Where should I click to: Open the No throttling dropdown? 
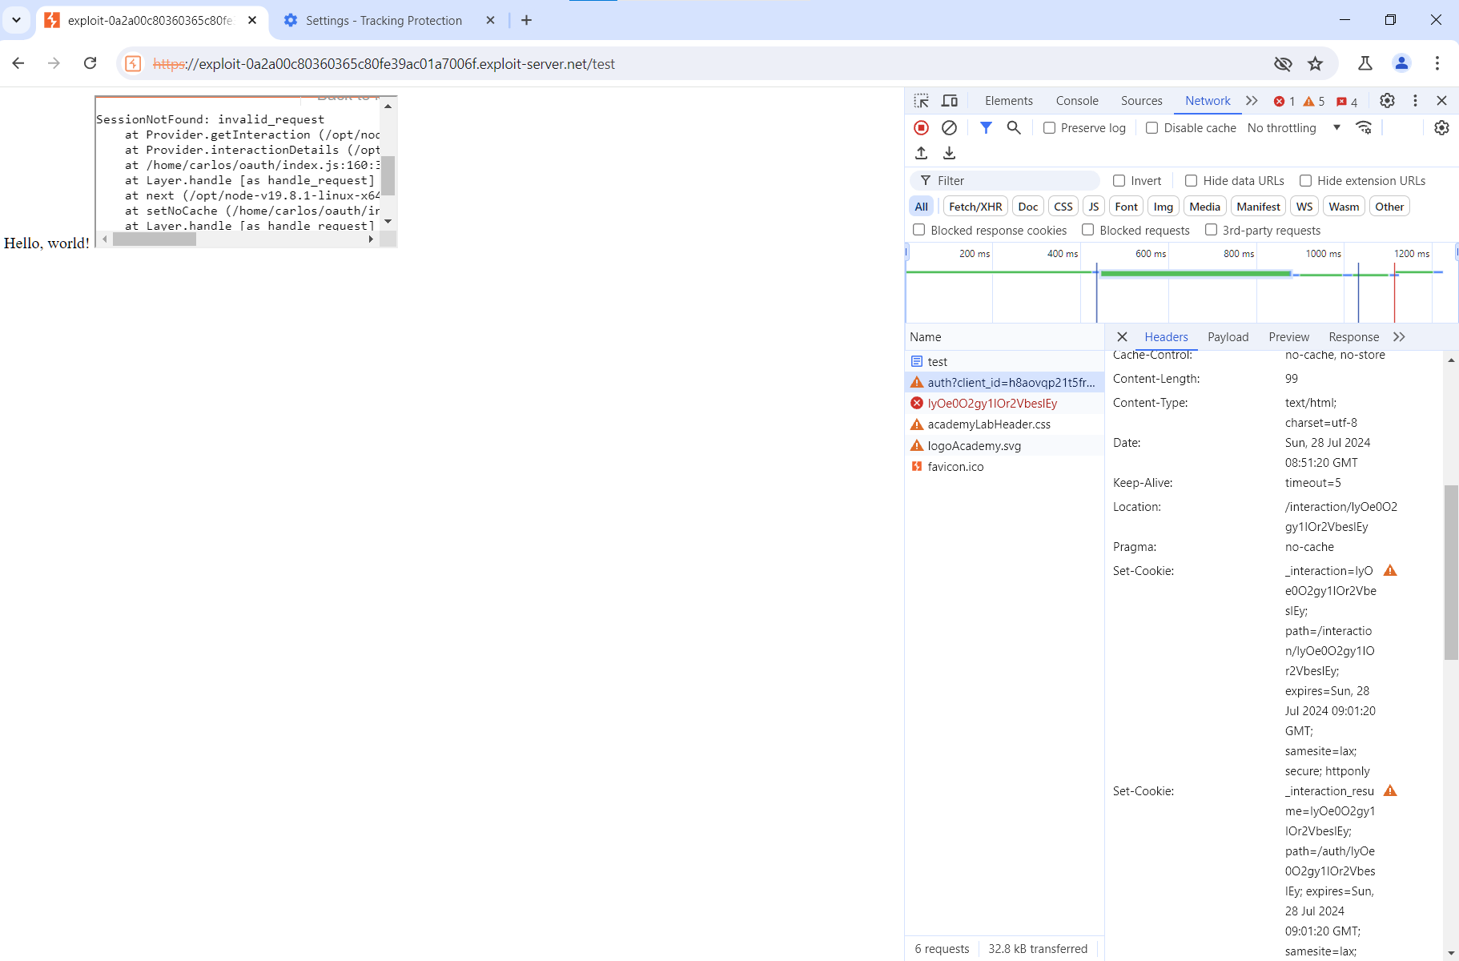click(1294, 128)
